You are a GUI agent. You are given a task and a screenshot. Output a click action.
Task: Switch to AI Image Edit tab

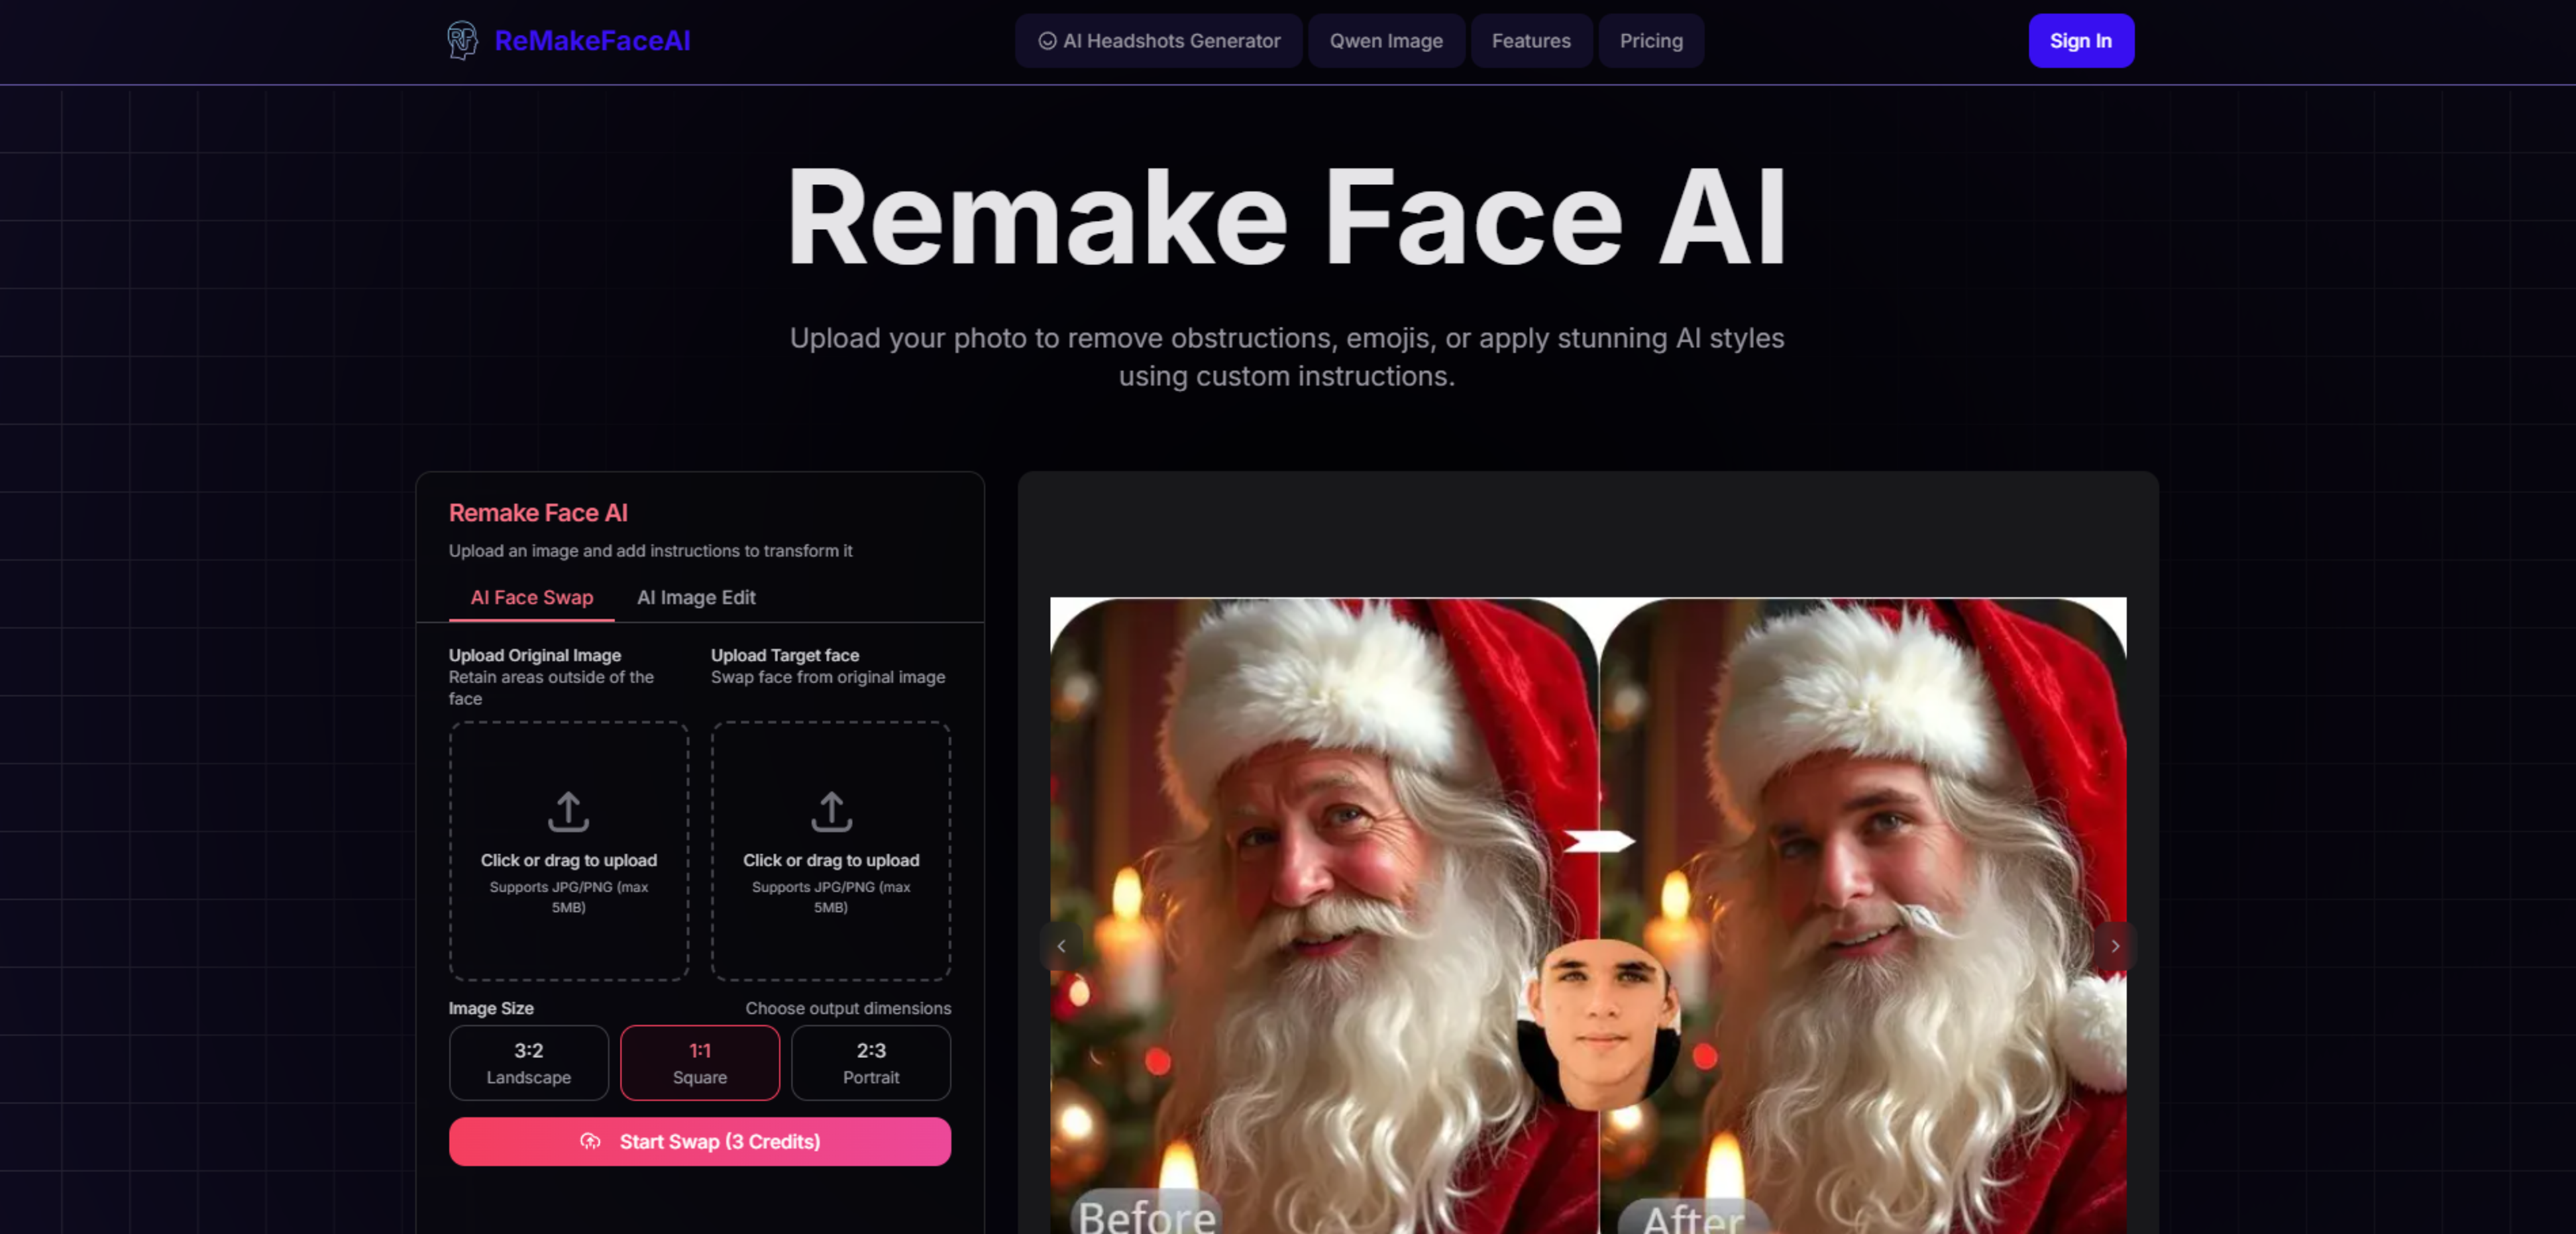(x=696, y=597)
